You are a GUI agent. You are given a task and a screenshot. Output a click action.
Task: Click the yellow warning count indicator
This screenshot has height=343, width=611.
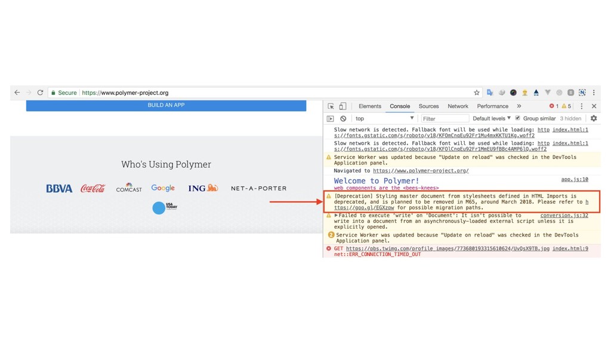566,106
